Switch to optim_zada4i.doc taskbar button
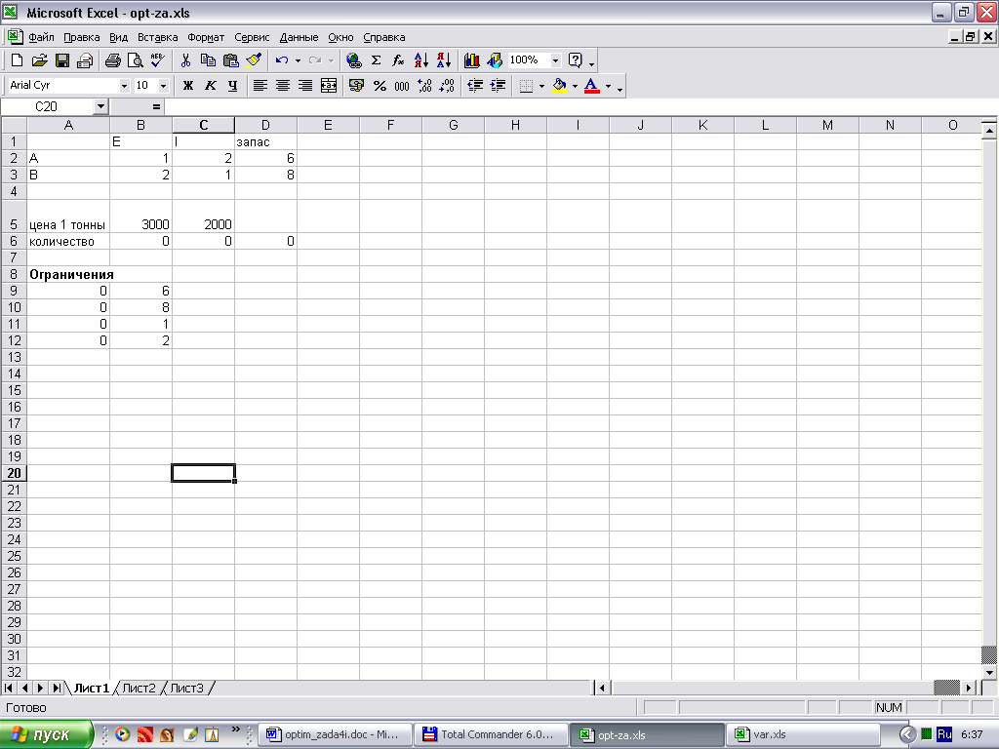 334,734
